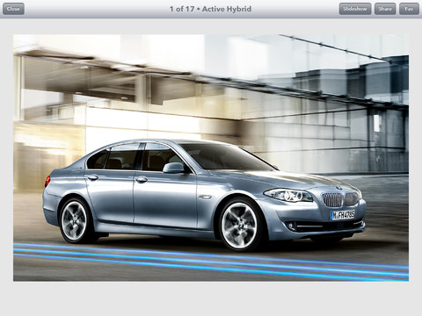This screenshot has width=422, height=316.
Task: Click the front door handle
Action: click(x=142, y=179)
